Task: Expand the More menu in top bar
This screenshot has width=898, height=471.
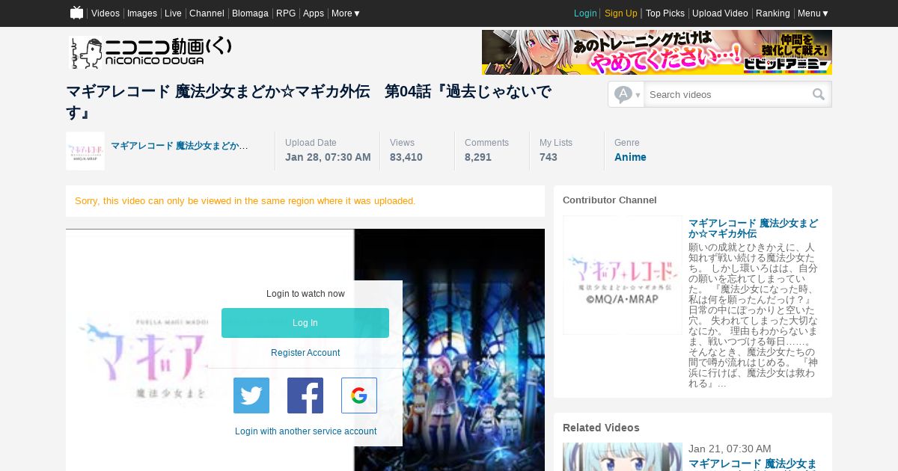Action: tap(346, 13)
